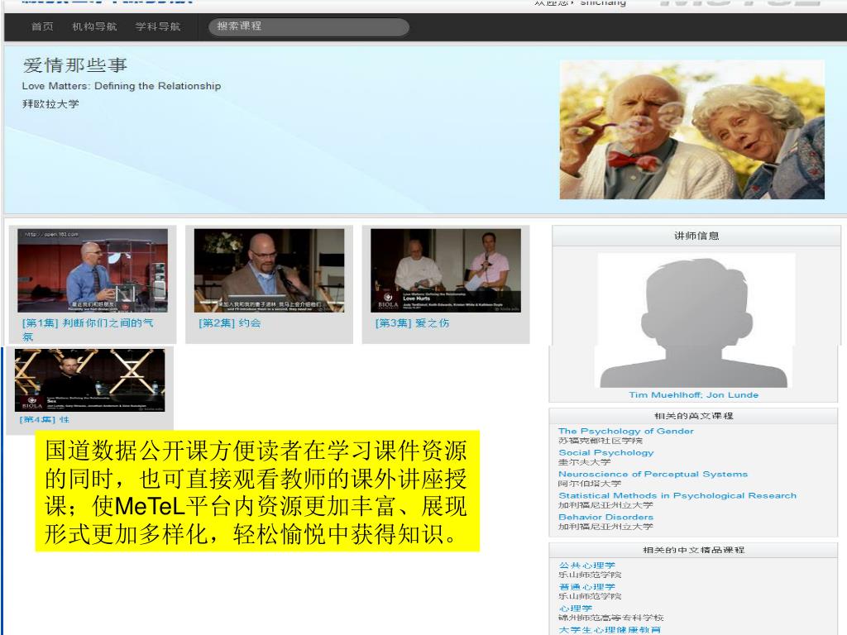Open link [第3集] 爱之伤
This screenshot has width=847, height=635.
(x=412, y=323)
